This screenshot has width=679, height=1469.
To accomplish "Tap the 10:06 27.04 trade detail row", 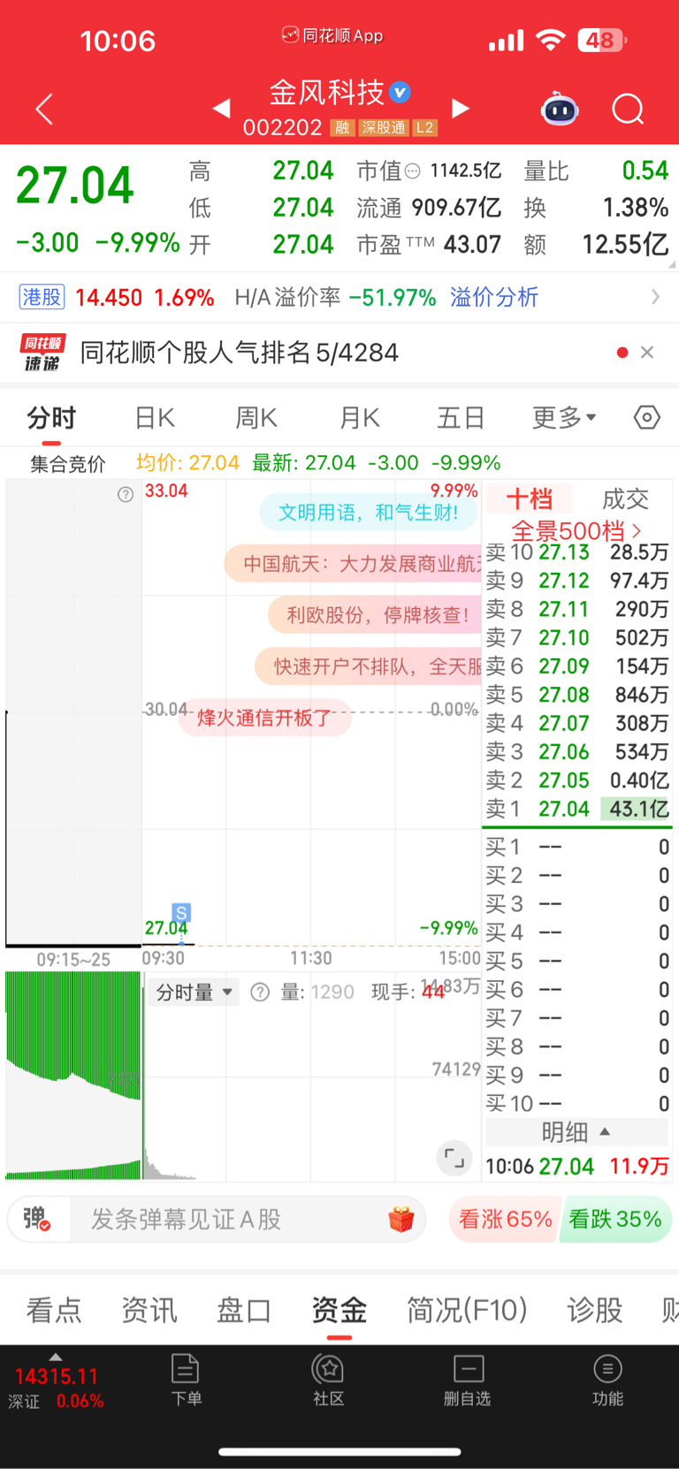I will coord(577,1166).
